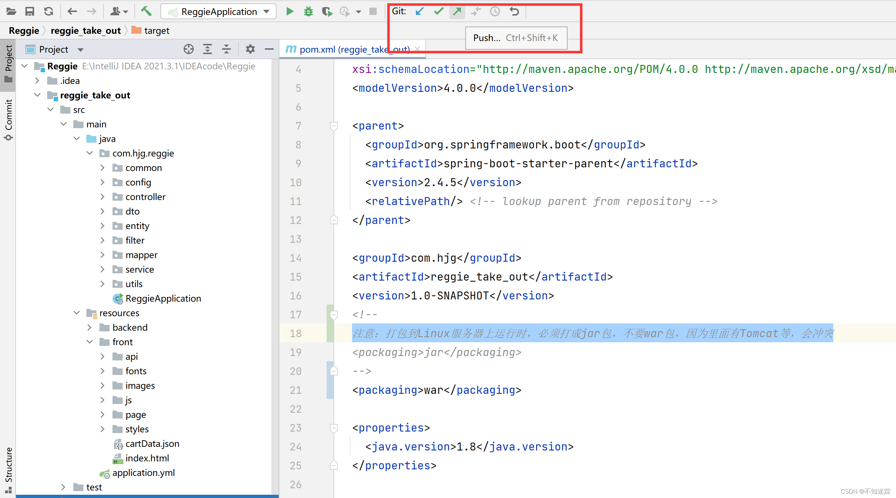Collapse the java source folder

[x=77, y=139]
